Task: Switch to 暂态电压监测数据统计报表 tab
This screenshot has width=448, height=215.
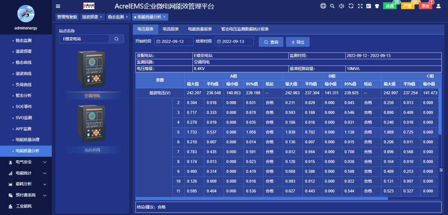Action: pos(245,29)
